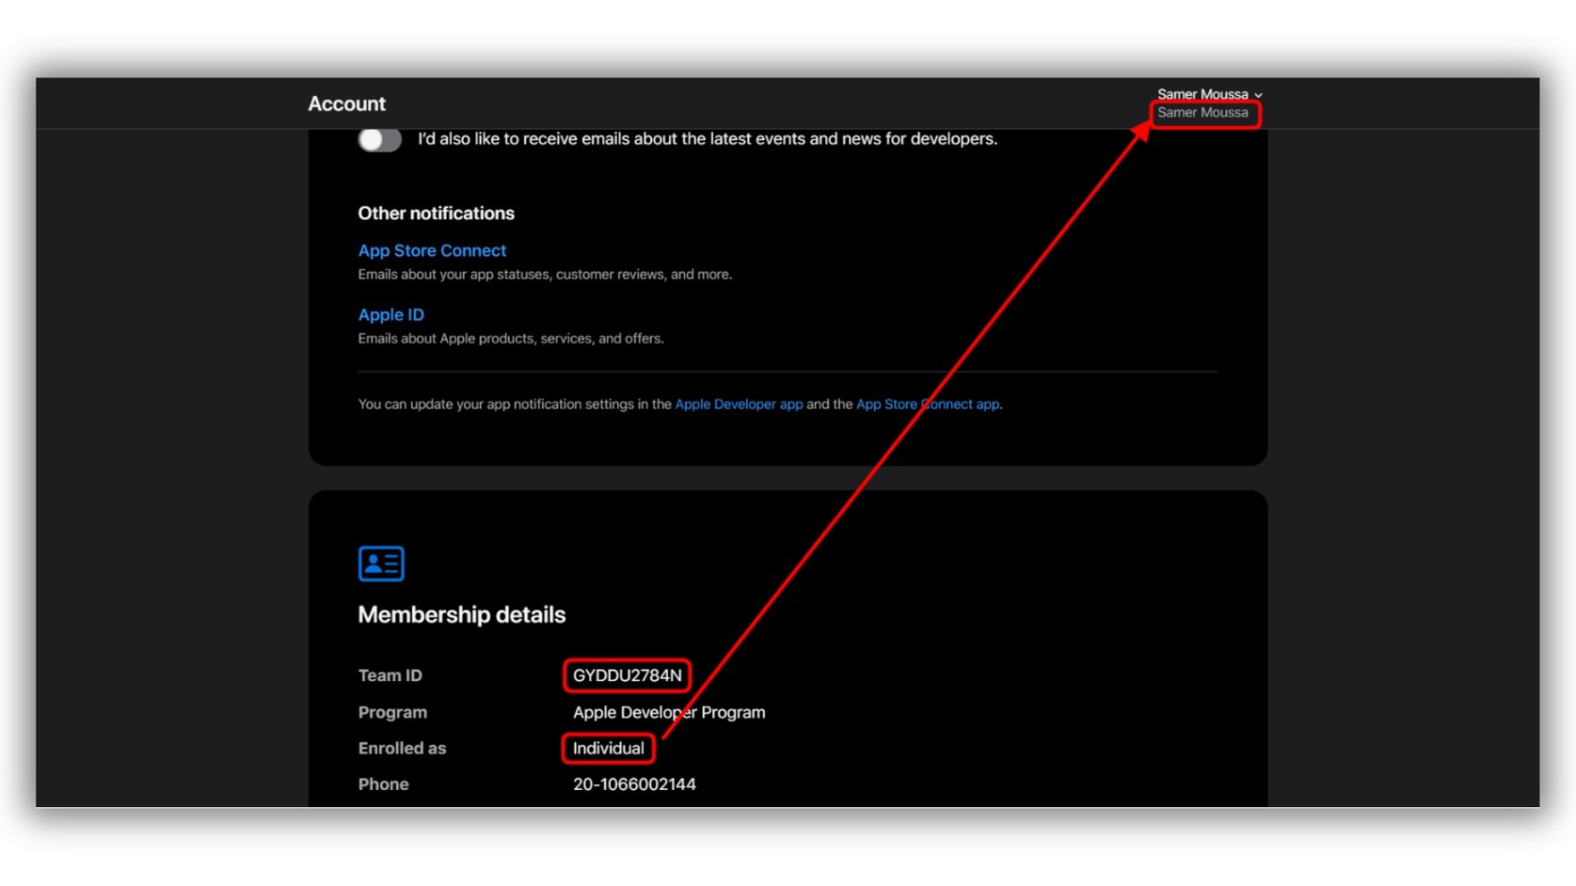Click the Membership details ID card icon
1576x886 pixels.
(381, 563)
